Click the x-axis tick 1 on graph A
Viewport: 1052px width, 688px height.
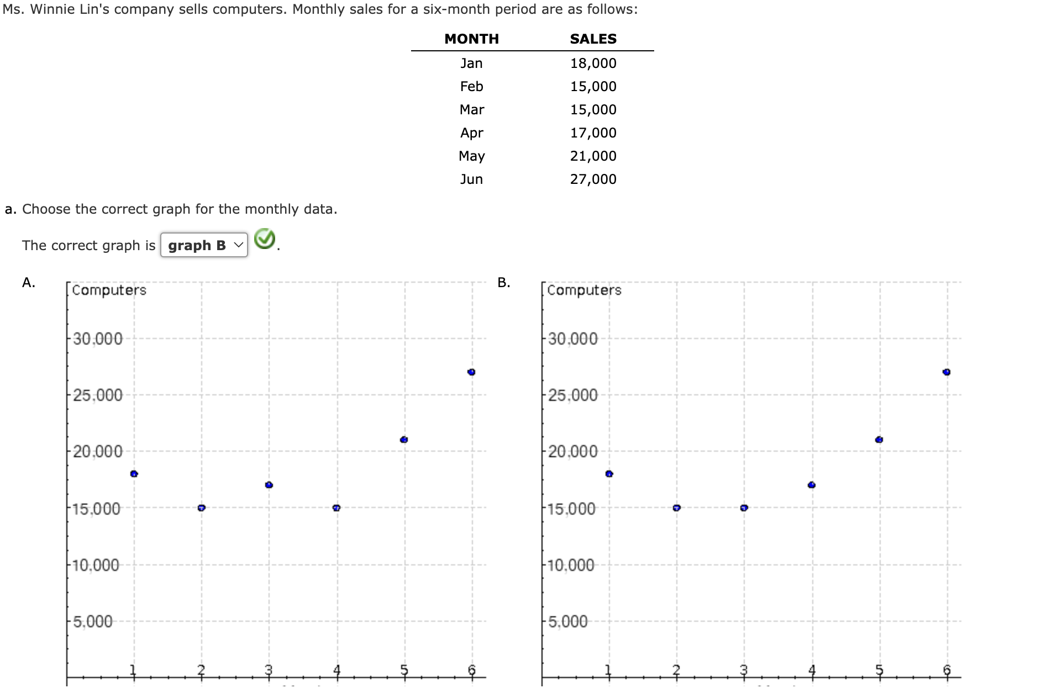(133, 670)
